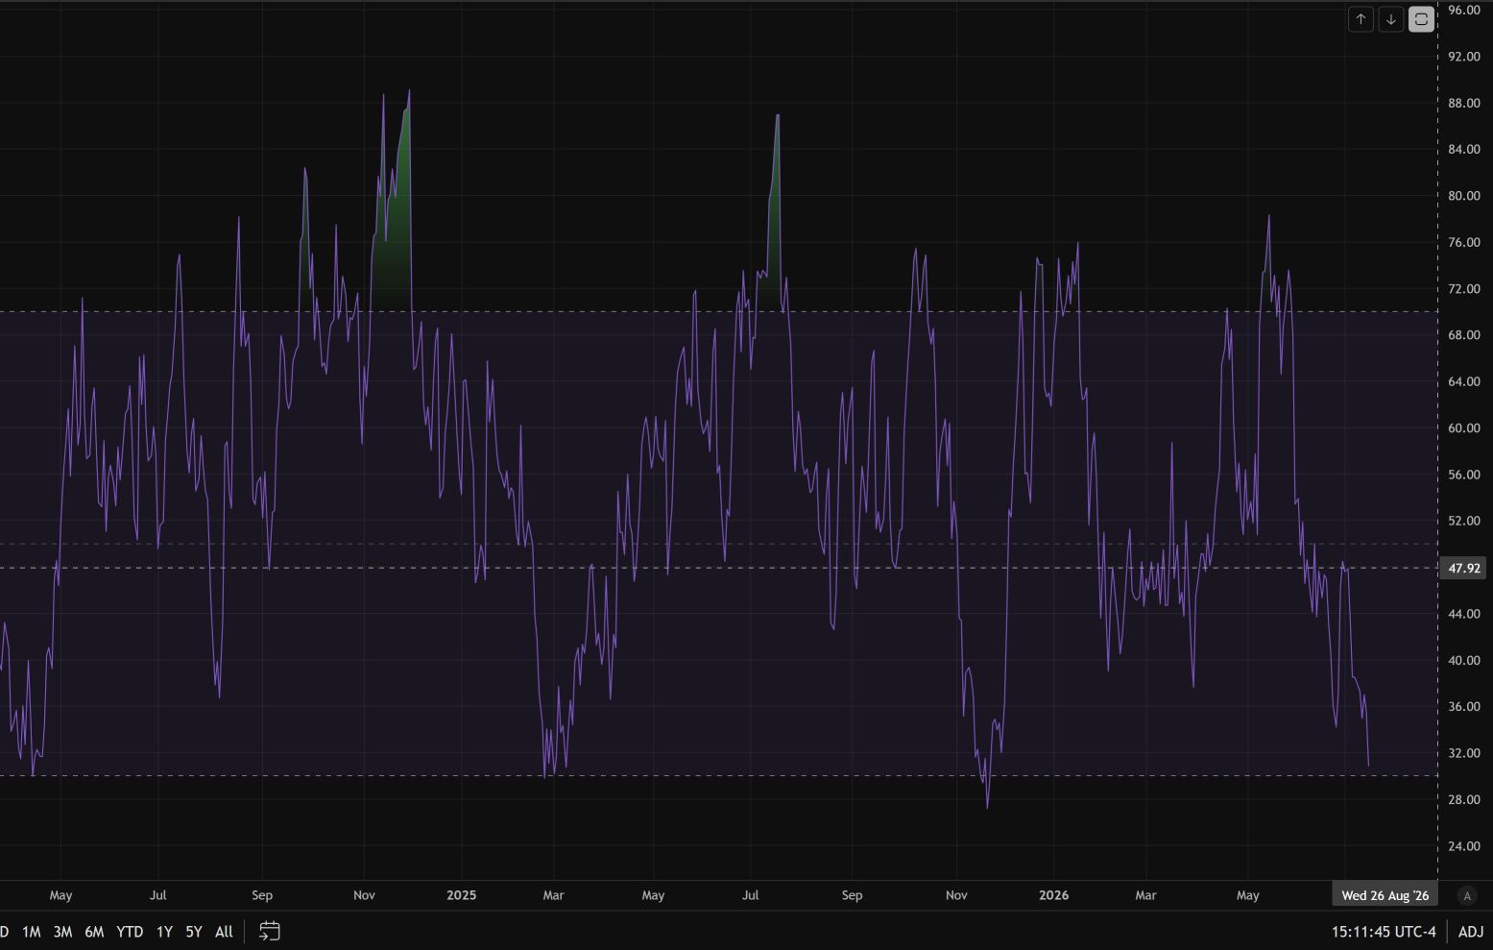Viewport: 1493px width, 950px height.
Task: Select the 1Y date range
Action: [x=164, y=932]
